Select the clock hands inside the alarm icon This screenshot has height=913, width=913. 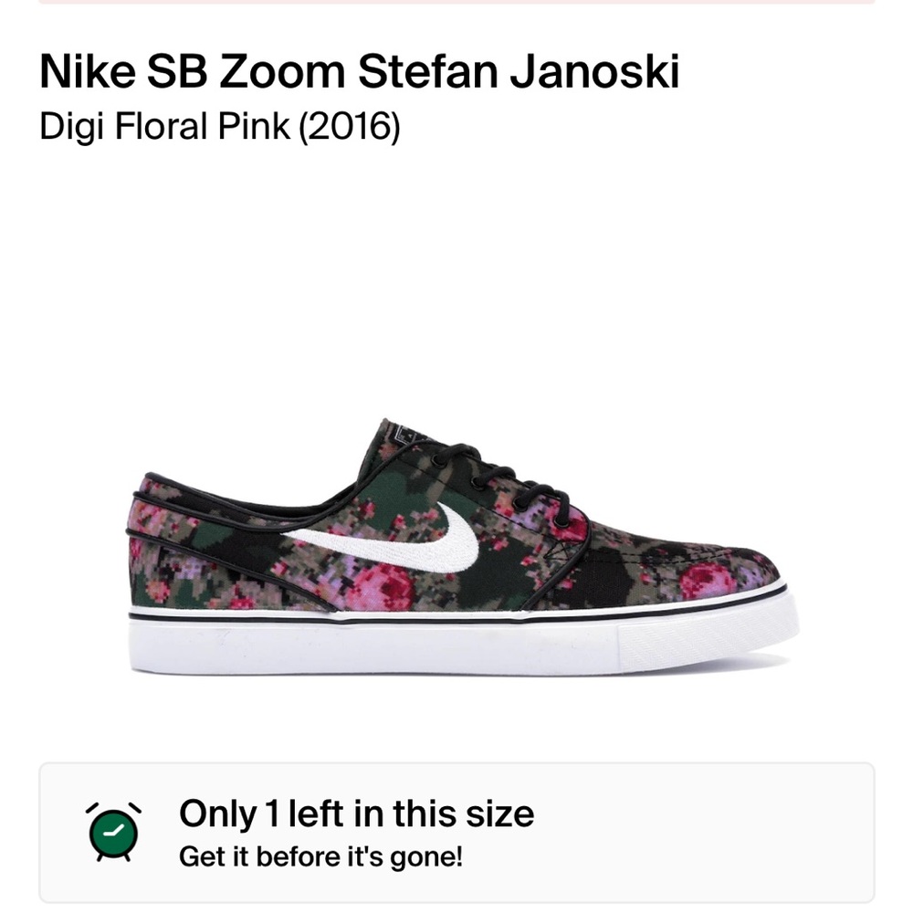tap(112, 830)
